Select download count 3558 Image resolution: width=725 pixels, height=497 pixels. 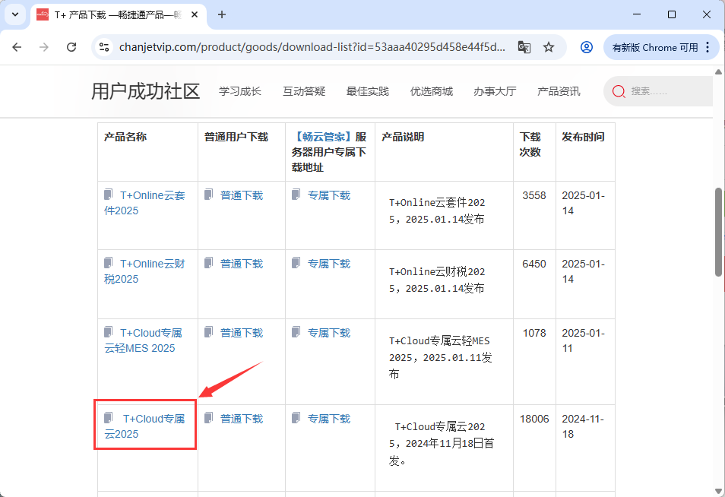click(x=534, y=195)
